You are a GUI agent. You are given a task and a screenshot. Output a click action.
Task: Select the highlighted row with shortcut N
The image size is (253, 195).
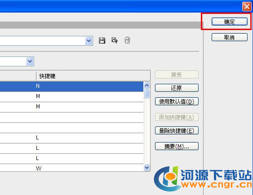tap(71, 87)
